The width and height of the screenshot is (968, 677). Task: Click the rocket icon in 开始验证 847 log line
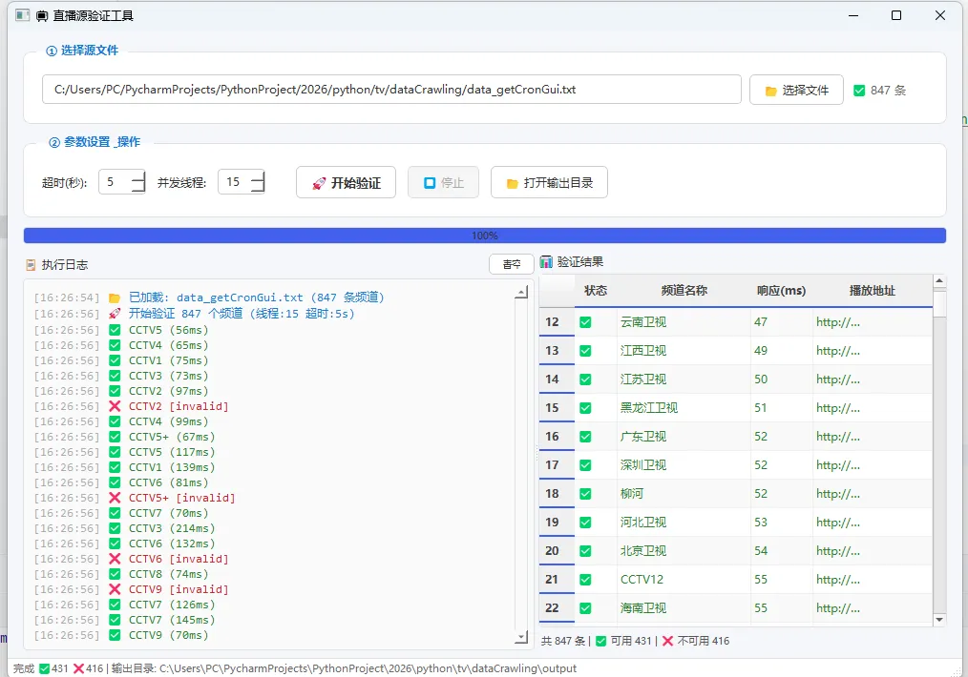click(115, 314)
